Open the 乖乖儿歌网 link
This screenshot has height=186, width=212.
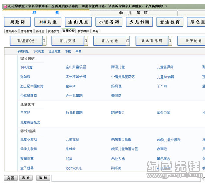[29, 149]
